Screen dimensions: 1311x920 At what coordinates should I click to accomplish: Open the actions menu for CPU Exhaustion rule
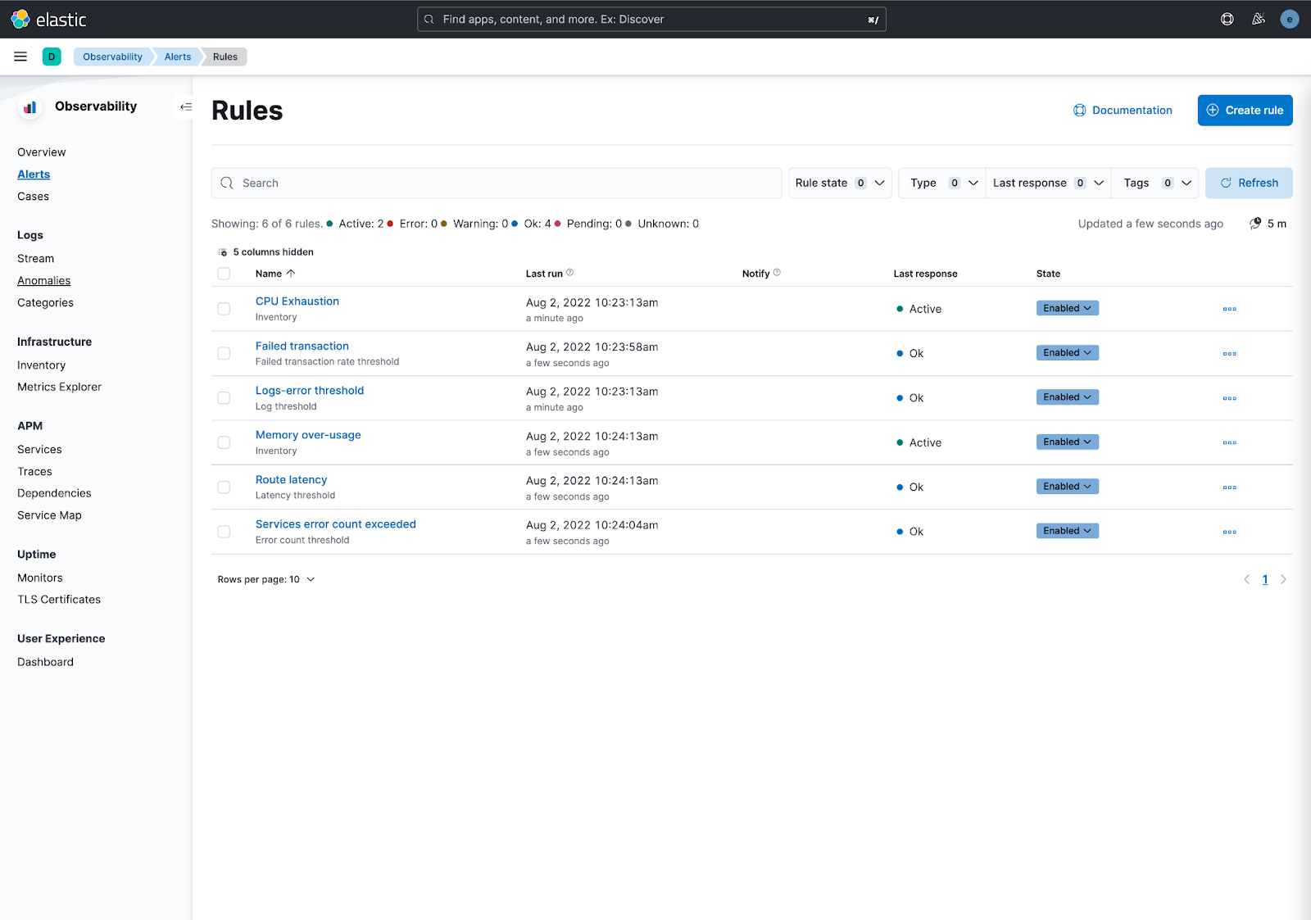1229,309
